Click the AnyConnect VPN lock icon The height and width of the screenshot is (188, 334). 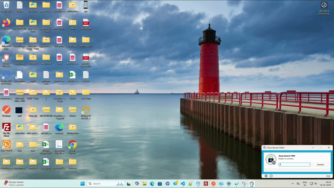coord(271,159)
